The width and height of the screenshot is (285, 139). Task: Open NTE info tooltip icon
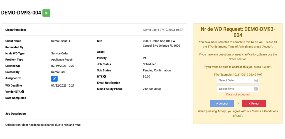click(105, 77)
